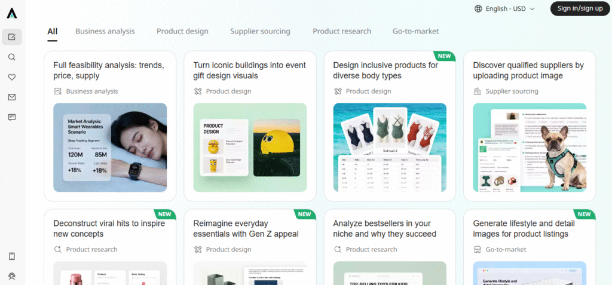Click the search magnifier sidebar icon
612x285 pixels.
(12, 57)
